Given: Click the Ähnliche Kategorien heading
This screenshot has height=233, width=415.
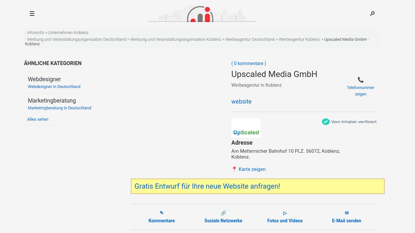Looking at the screenshot, I should [x=53, y=63].
